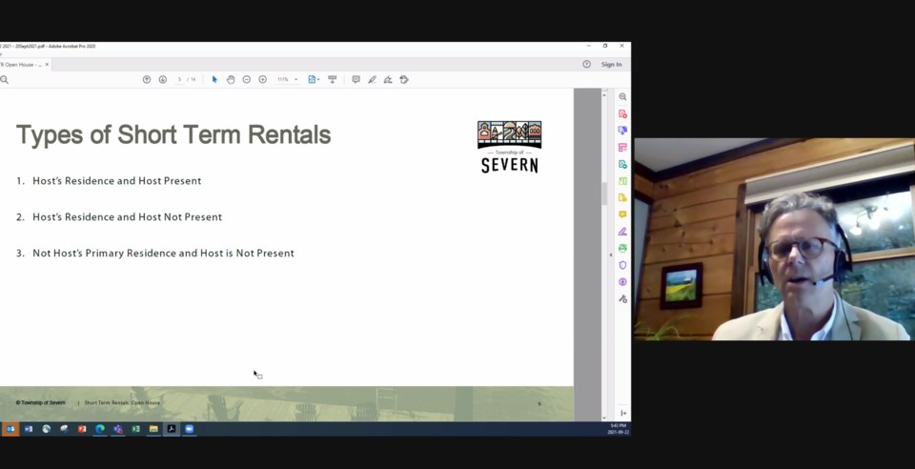The width and height of the screenshot is (915, 469).
Task: Expand the tools pane with bottom arrow
Action: click(x=623, y=413)
